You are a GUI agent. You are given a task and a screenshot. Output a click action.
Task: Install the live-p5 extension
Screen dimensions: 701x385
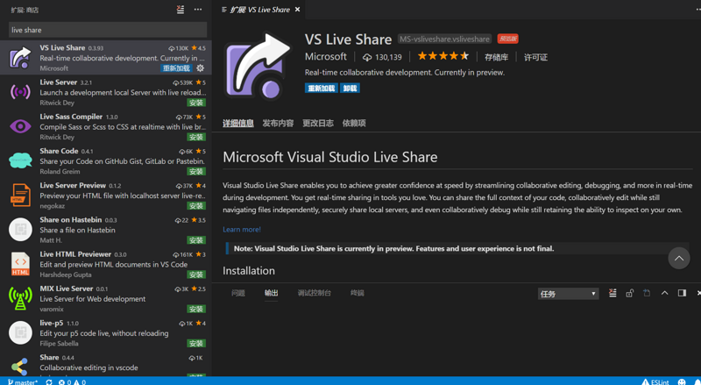pyautogui.click(x=196, y=344)
